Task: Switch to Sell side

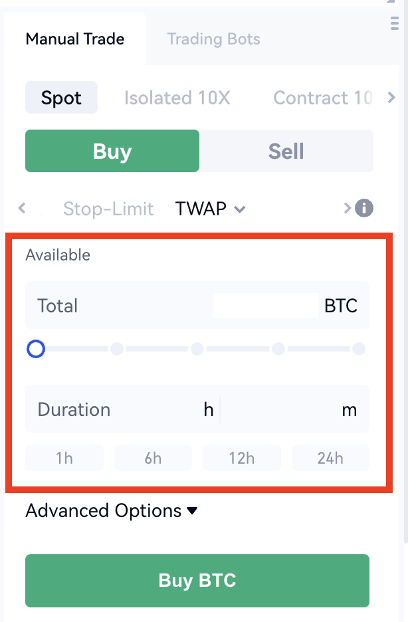Action: (x=286, y=152)
